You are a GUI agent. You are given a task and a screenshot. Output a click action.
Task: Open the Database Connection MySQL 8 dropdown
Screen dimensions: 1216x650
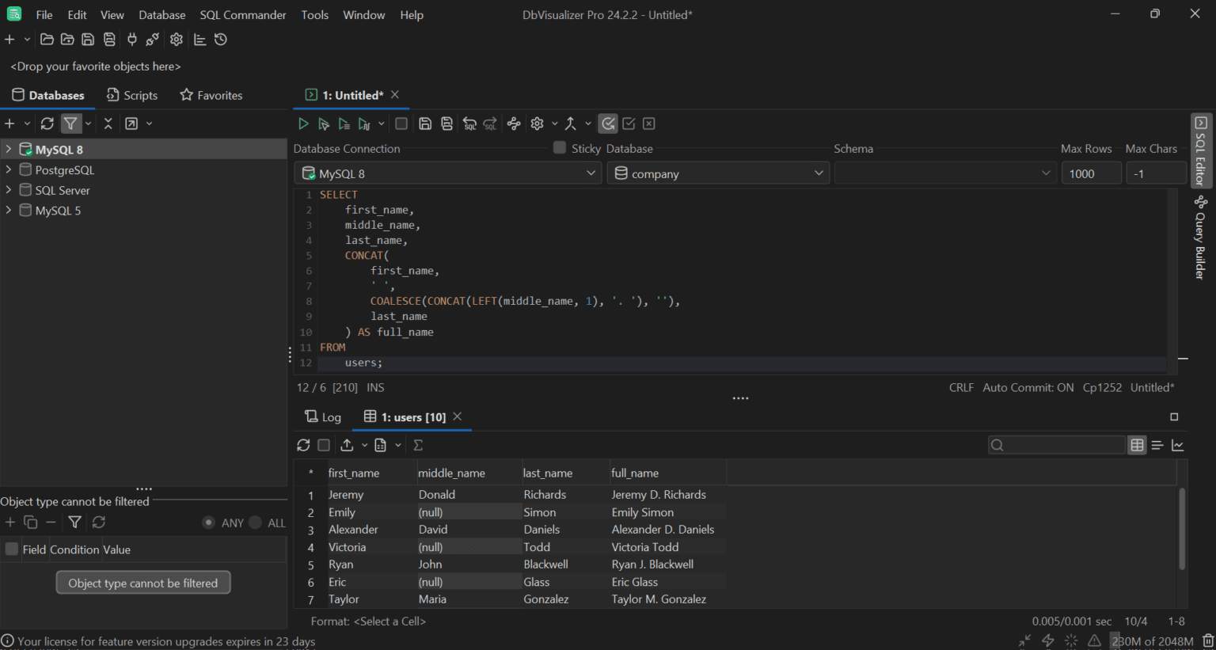pyautogui.click(x=447, y=173)
